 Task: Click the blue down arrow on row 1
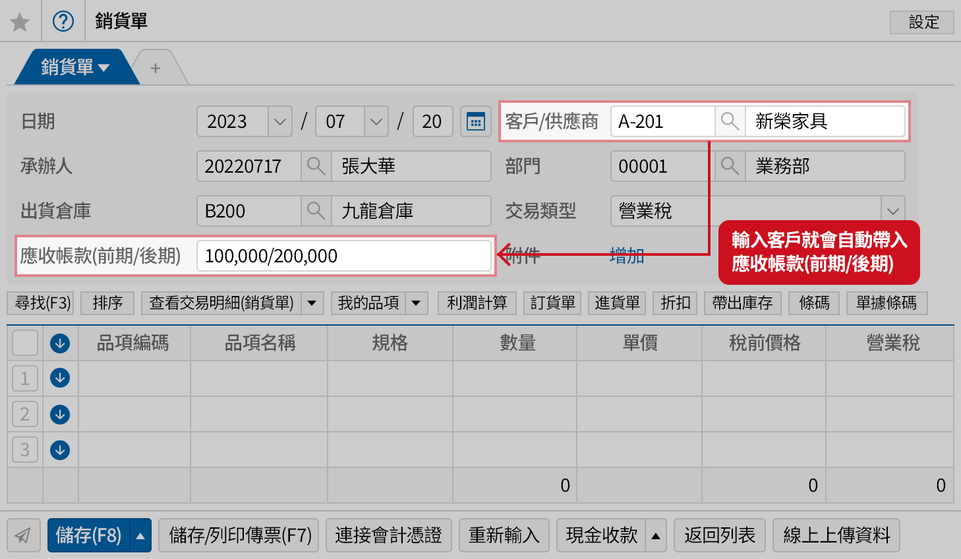[60, 378]
